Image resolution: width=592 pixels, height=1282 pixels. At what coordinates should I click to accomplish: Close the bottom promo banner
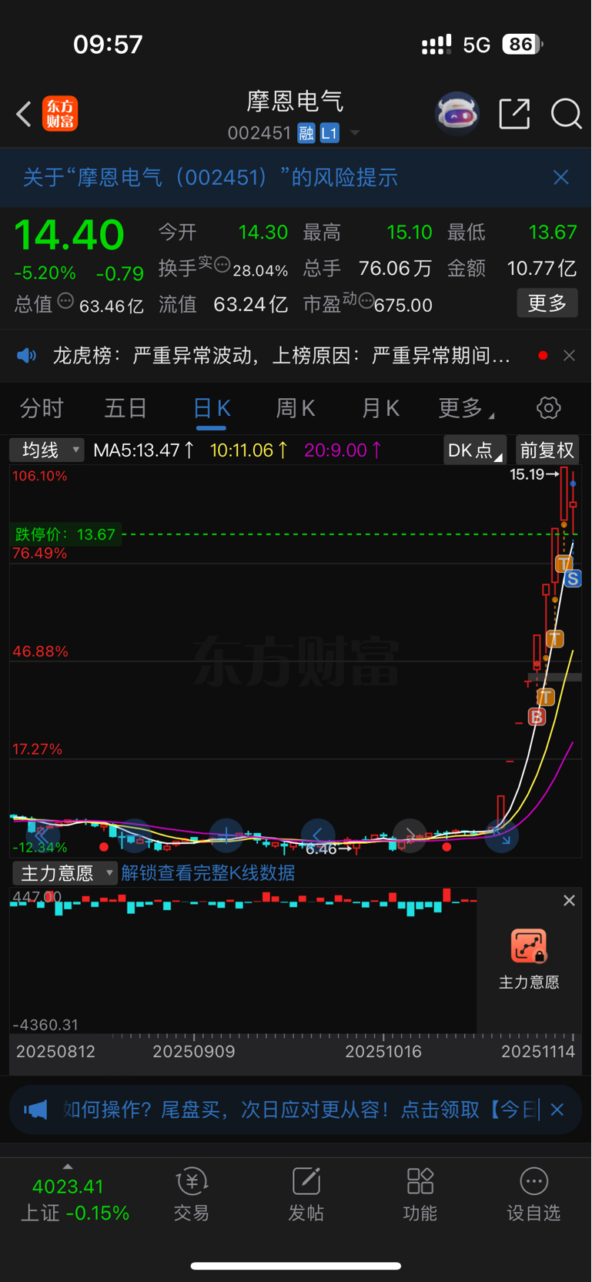pos(558,1110)
